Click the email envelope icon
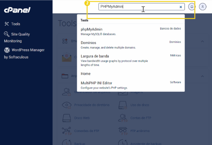 pyautogui.click(x=67, y=57)
